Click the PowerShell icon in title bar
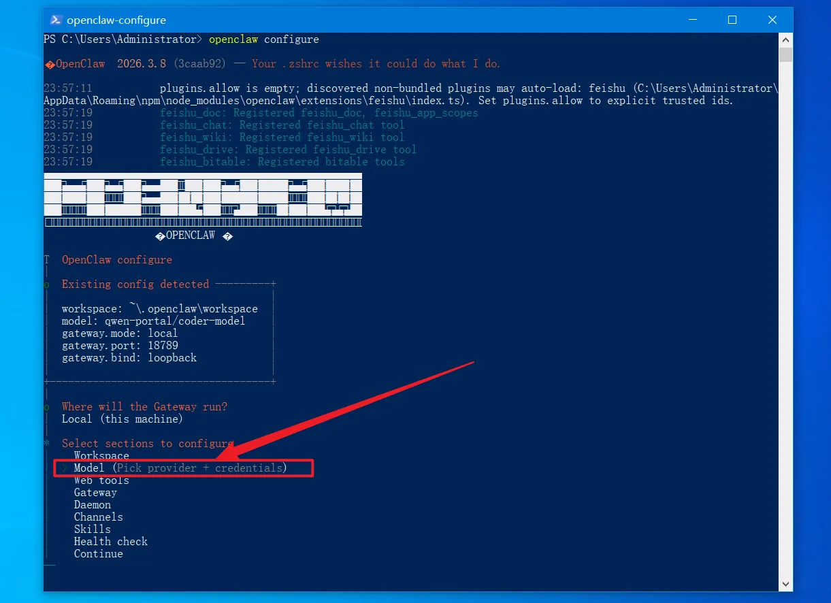 57,20
